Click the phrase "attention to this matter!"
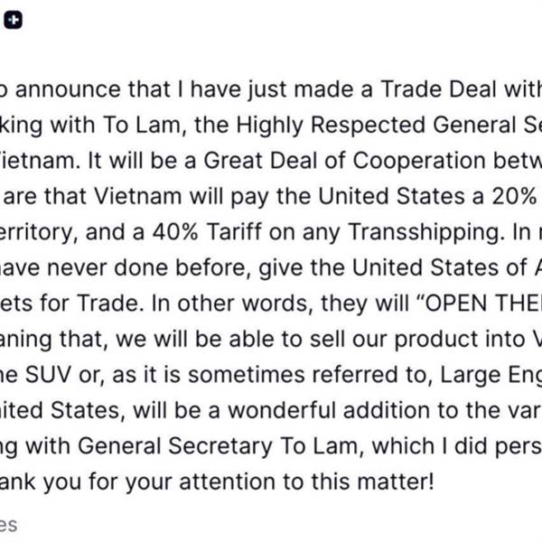The width and height of the screenshot is (542, 542). click(306, 481)
